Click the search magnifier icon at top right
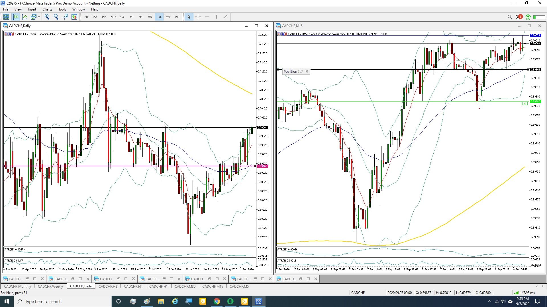547x307 pixels. coord(510,17)
